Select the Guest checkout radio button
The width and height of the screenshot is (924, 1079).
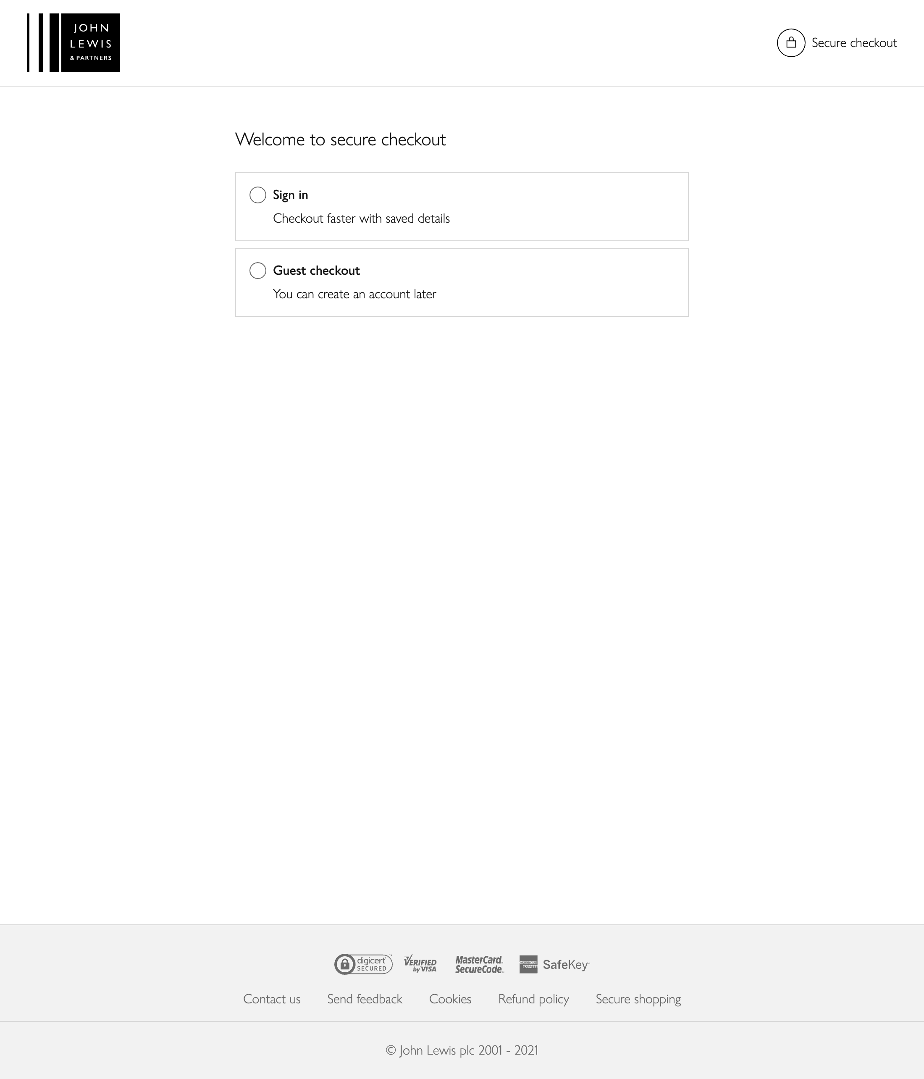click(258, 270)
